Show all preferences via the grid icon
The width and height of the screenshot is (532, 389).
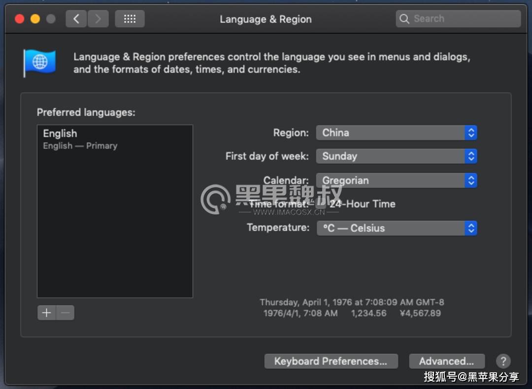click(x=130, y=19)
